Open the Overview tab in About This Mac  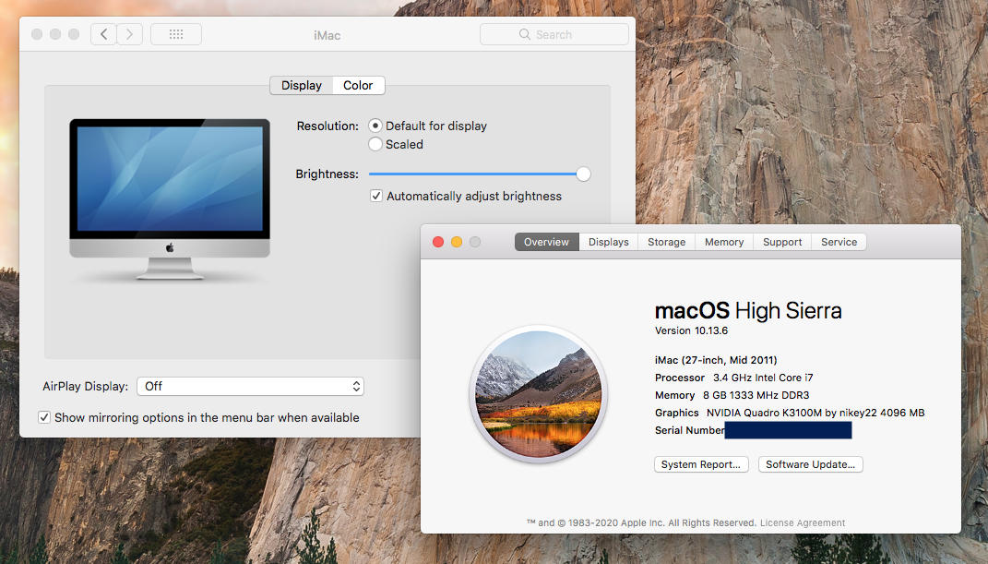(546, 242)
